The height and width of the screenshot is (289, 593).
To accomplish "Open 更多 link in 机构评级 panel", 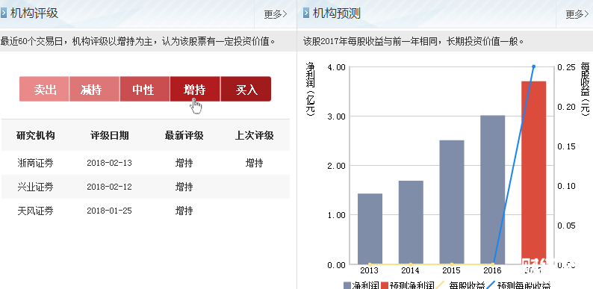I will point(276,14).
